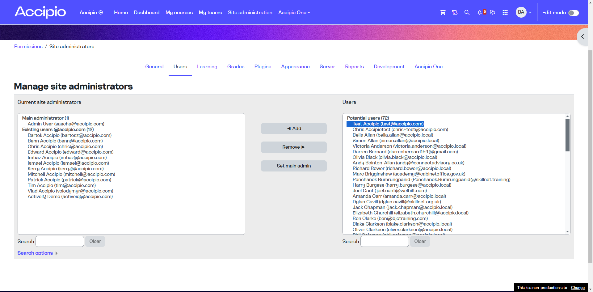Click the BA user avatar
This screenshot has height=292, width=593.
coord(521,12)
